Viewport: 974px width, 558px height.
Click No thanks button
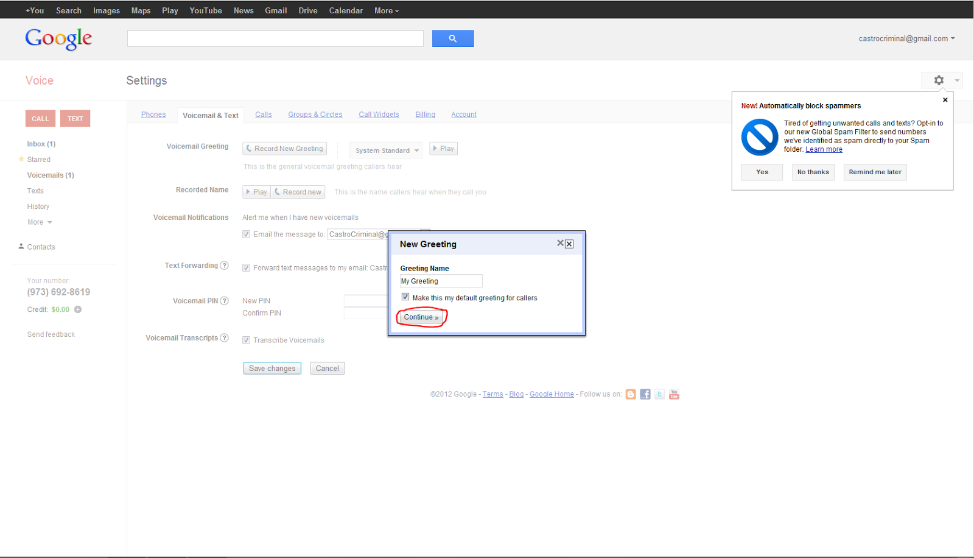pyautogui.click(x=813, y=172)
